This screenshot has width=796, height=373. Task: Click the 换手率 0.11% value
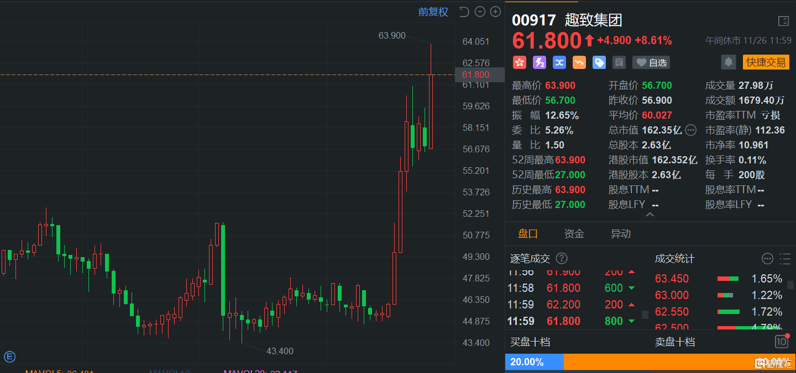pos(752,160)
